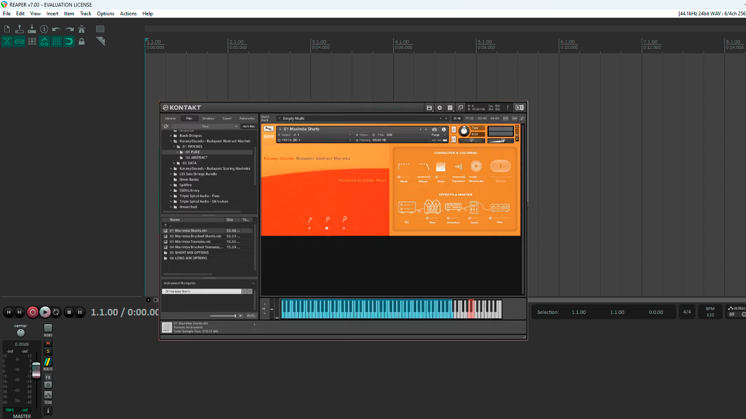
Task: Open the Actions menu
Action: pyautogui.click(x=128, y=14)
